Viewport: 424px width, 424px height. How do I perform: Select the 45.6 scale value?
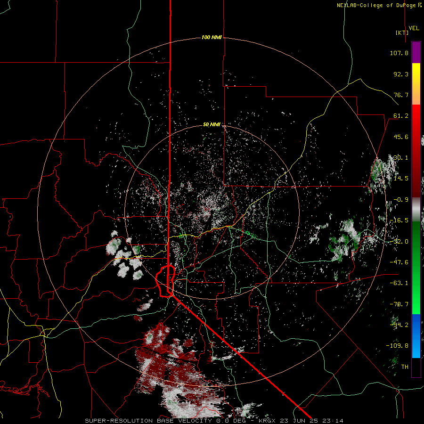pos(401,137)
